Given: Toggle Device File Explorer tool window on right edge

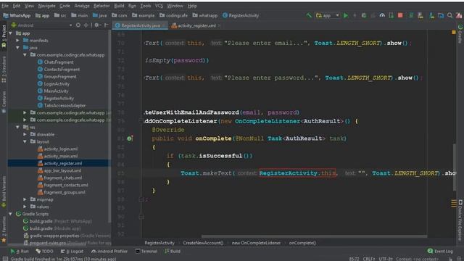Looking at the screenshot, I should click(x=460, y=220).
